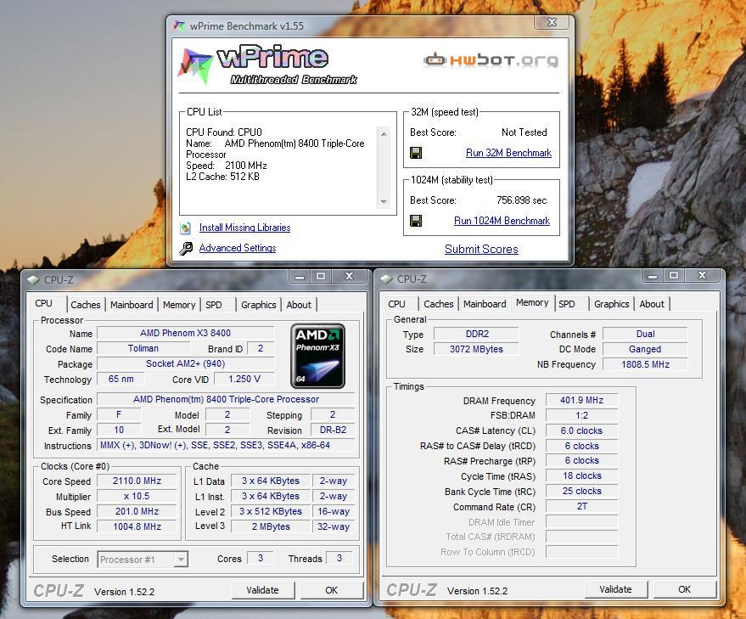Click the DRAM Frequency value 401.9 MHz
The image size is (746, 619).
[x=582, y=401]
